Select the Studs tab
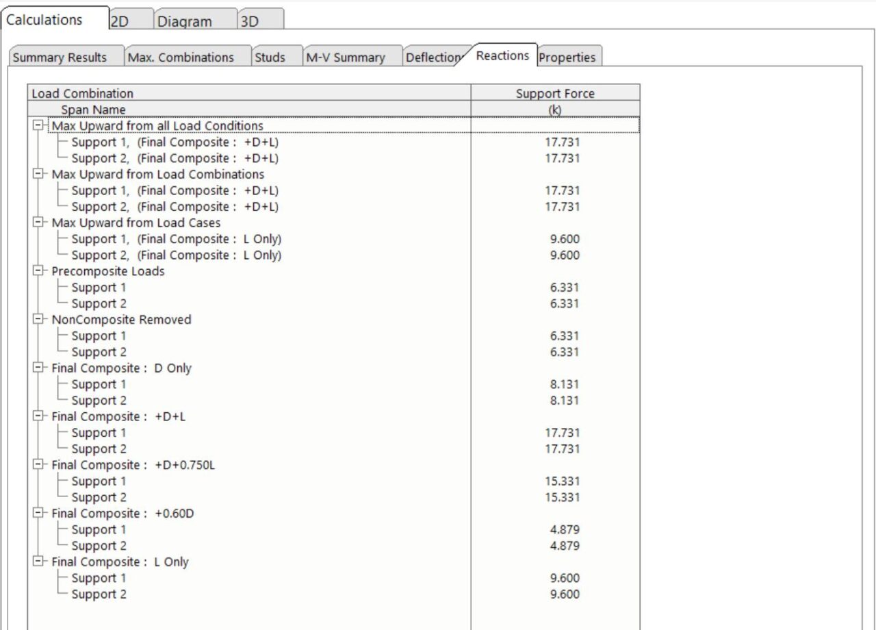The height and width of the screenshot is (630, 876). (270, 58)
